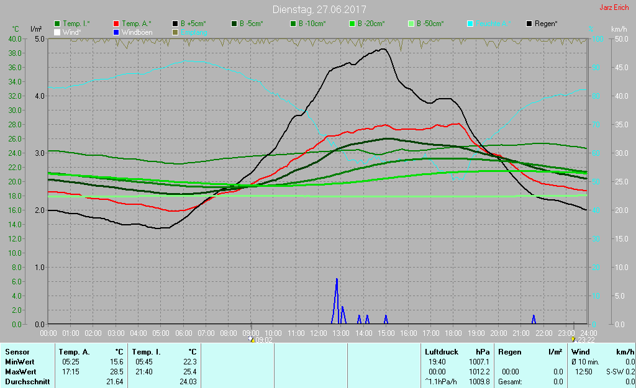This screenshot has width=636, height=388.
Task: Click the light green B -50cm swatch
Action: point(411,24)
